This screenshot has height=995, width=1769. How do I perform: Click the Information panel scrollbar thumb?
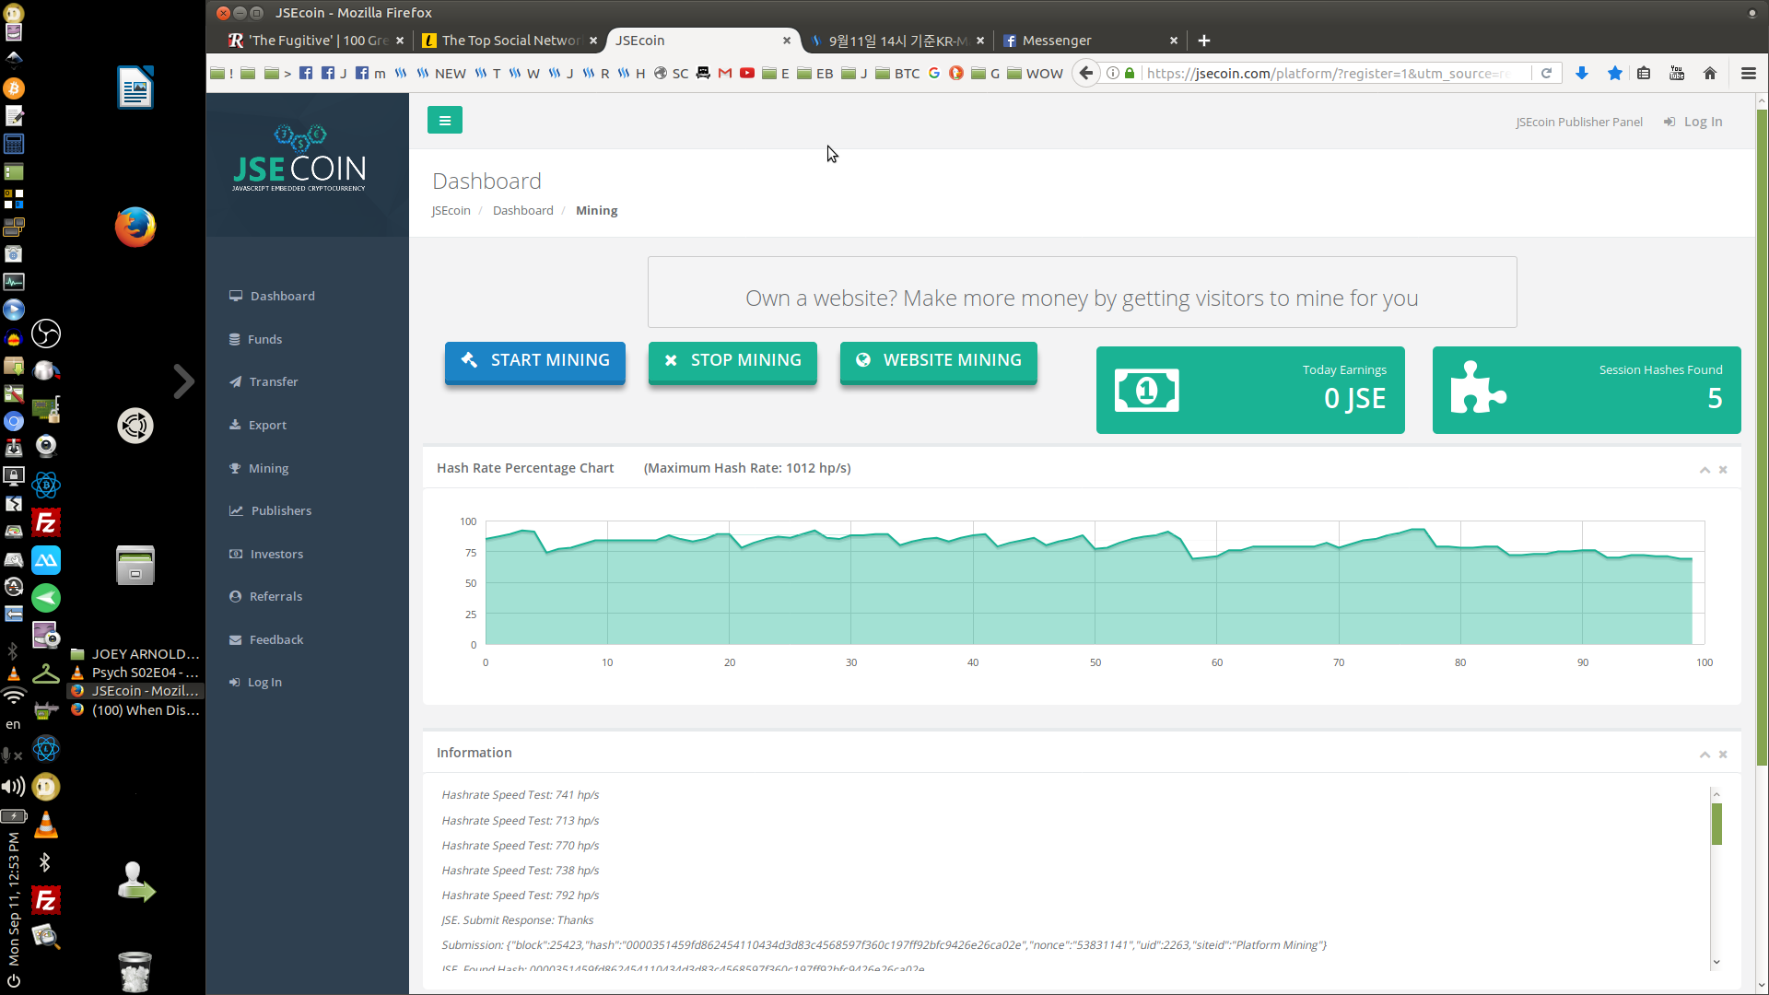click(x=1716, y=824)
